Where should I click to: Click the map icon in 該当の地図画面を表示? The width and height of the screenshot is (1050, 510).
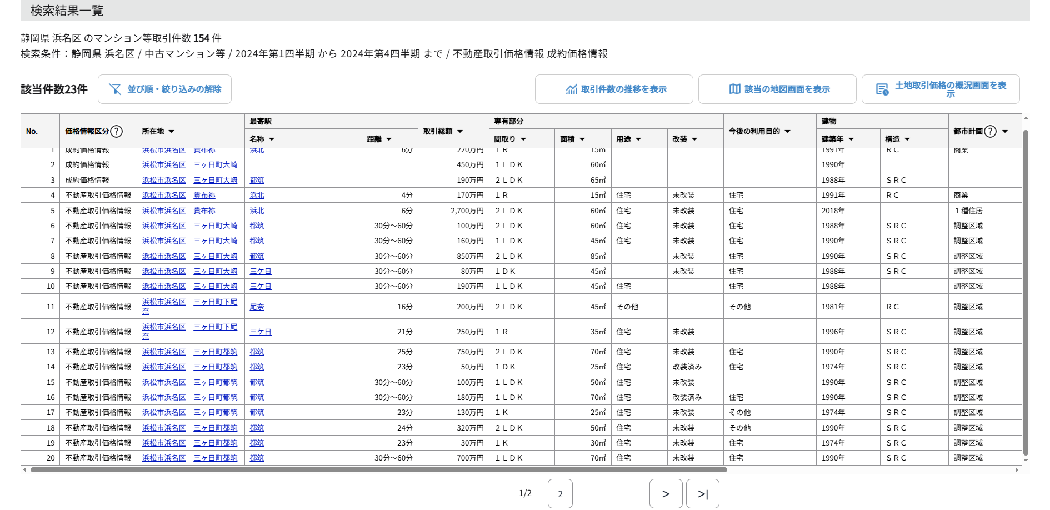[x=734, y=89]
